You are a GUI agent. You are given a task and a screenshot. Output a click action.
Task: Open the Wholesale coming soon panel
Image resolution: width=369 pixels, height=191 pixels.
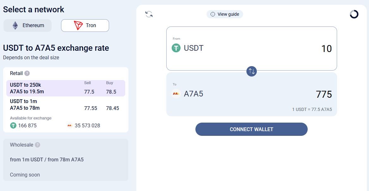66,160
